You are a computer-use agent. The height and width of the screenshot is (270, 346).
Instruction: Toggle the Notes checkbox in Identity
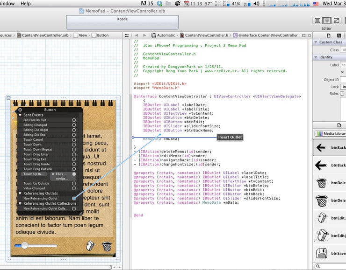tap(342, 93)
